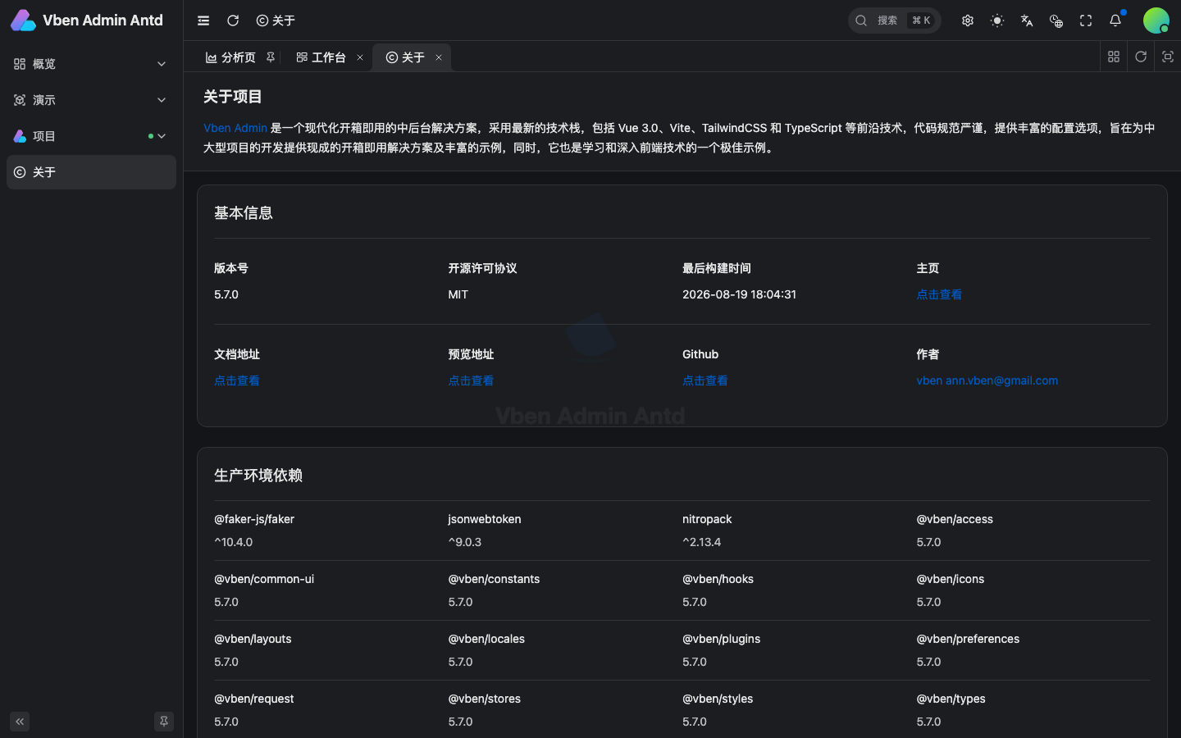The height and width of the screenshot is (738, 1181).
Task: Click the 概览 dashboard icon in sidebar
Action: (20, 64)
